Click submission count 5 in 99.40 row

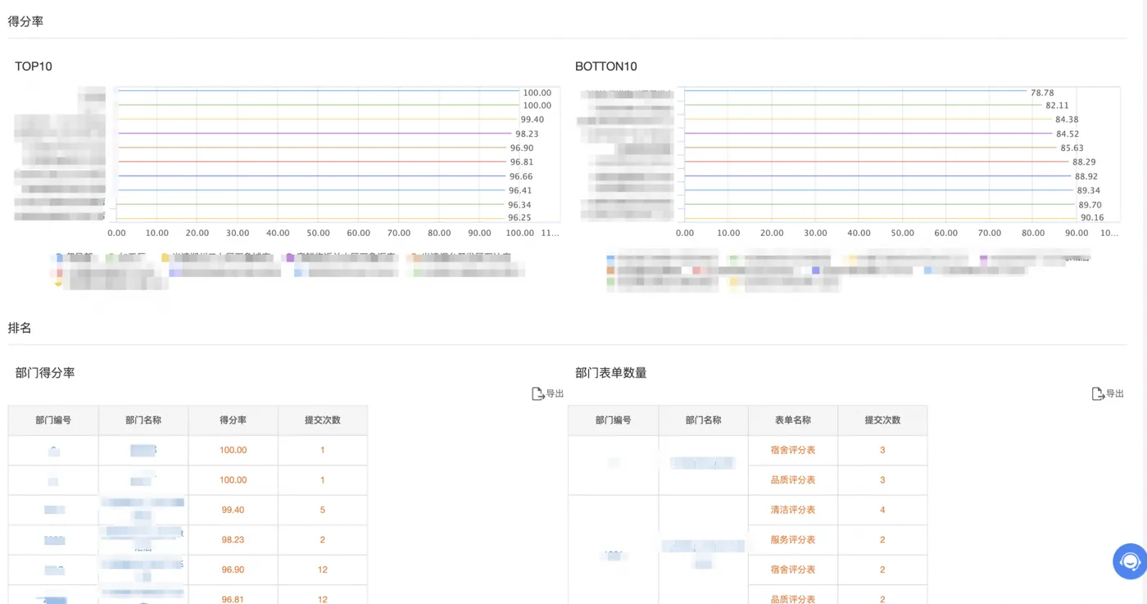(x=323, y=510)
